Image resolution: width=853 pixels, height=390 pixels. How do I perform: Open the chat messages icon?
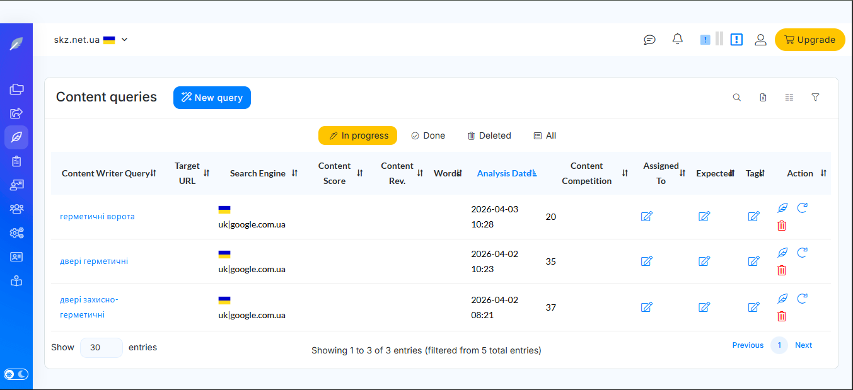coord(649,40)
